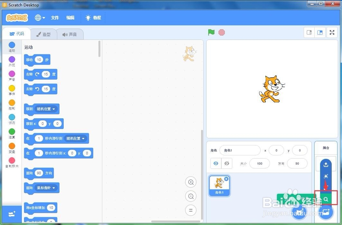The image size is (342, 225).
Task: Click the choose a backdrop button
Action: [326, 212]
